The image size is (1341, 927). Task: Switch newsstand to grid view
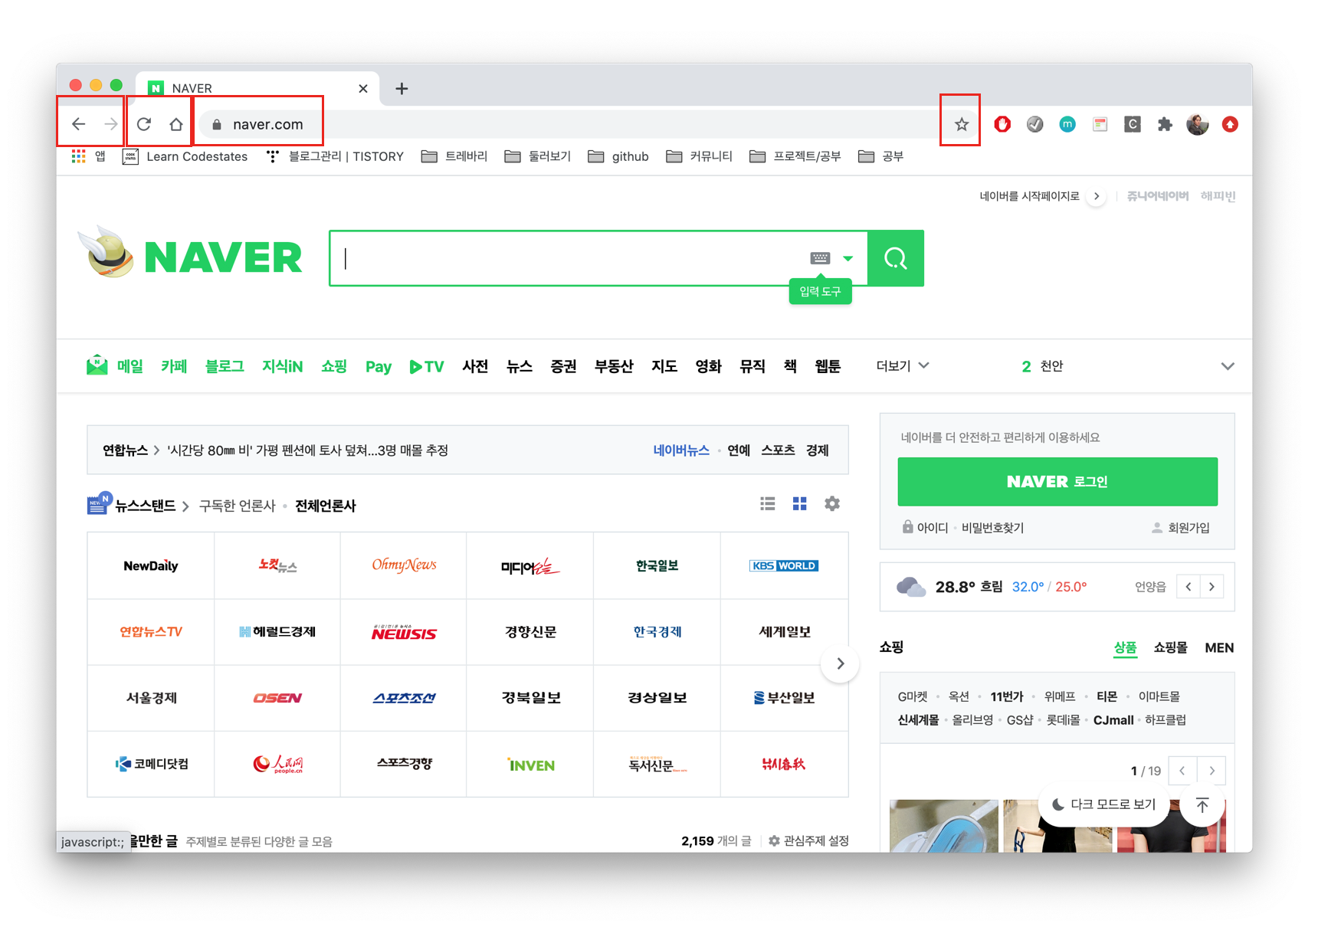pyautogui.click(x=799, y=503)
